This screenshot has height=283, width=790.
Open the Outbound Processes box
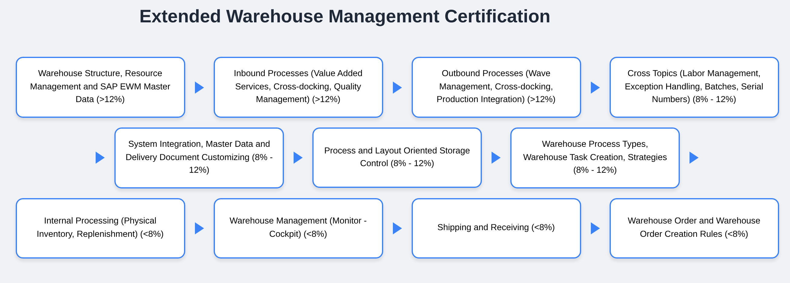coord(496,87)
